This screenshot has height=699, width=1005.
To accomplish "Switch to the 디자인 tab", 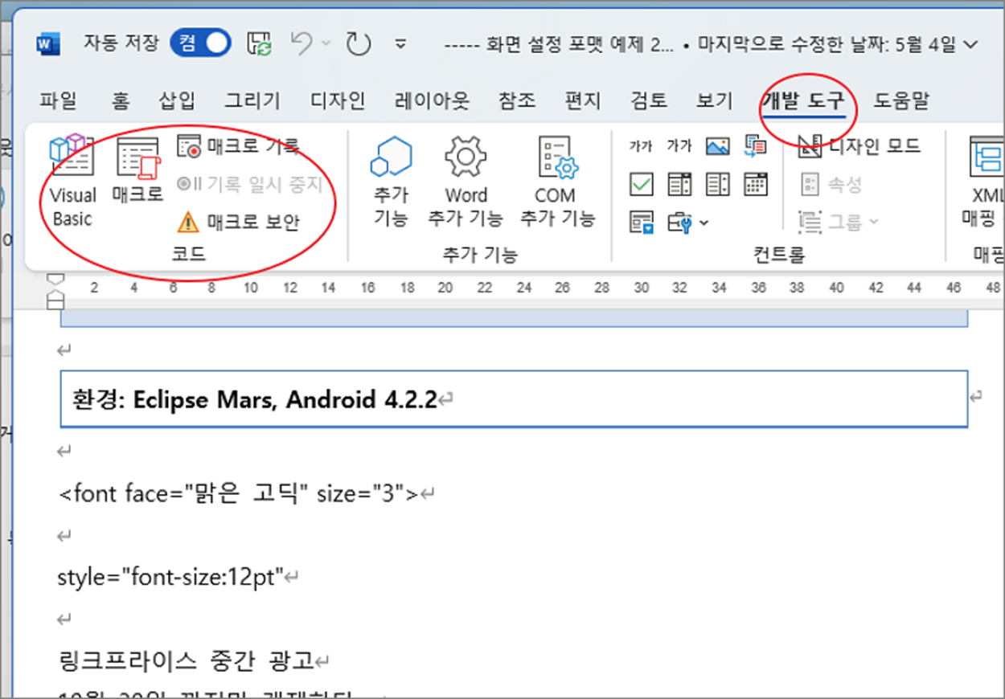I will [x=338, y=101].
